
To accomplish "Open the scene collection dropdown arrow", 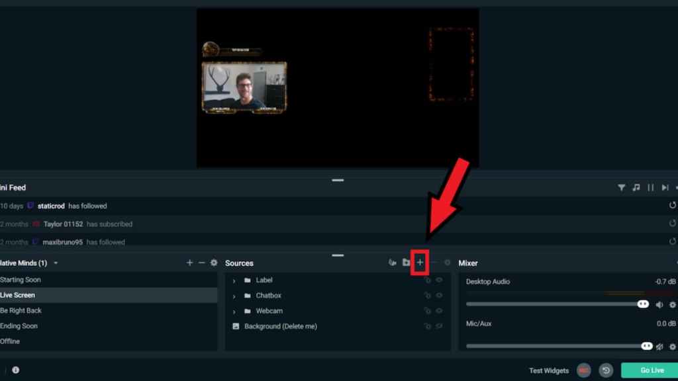I will [56, 263].
